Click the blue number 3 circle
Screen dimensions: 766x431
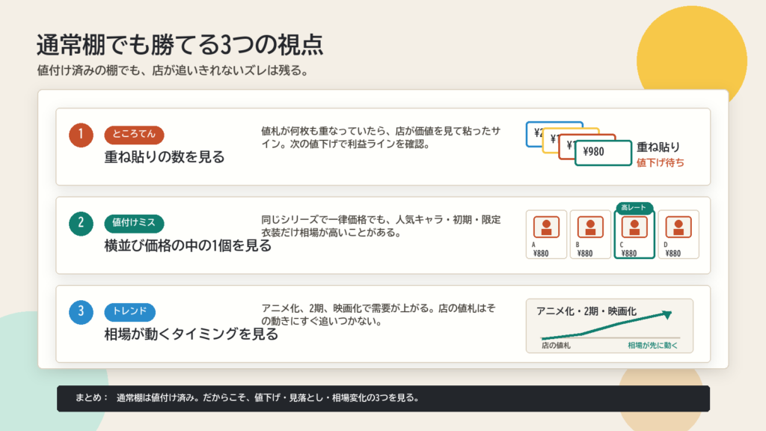(81, 312)
